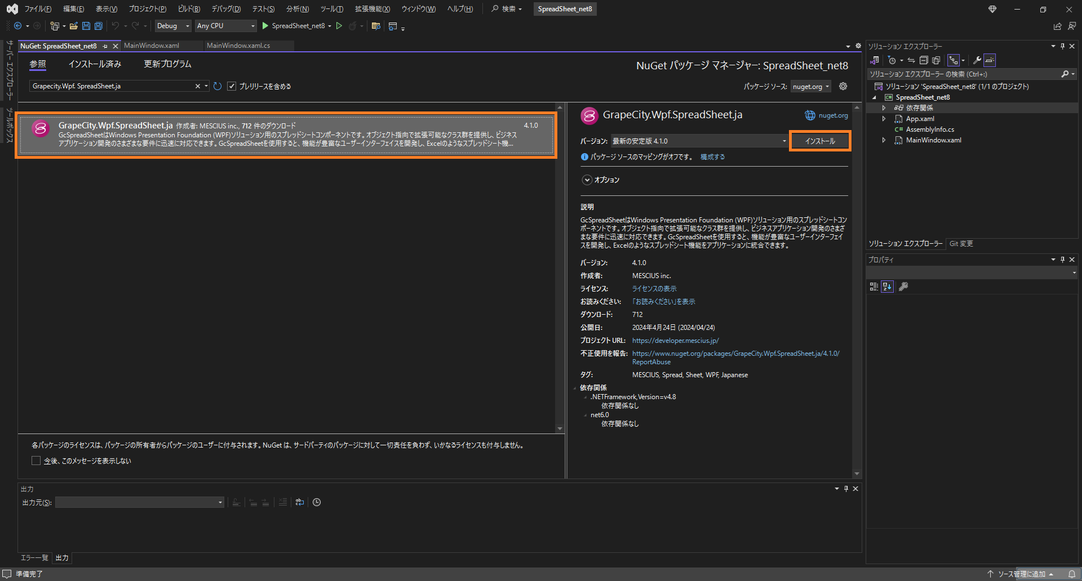Open the developer.mescius.jp project URL
This screenshot has height=581, width=1082.
675,341
